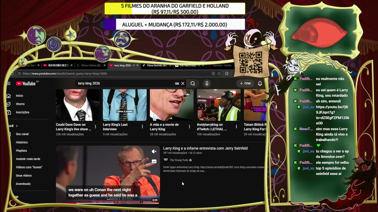Open 'Seu canal' in the sidebar
378x212 pixels.
pyautogui.click(x=22, y=134)
